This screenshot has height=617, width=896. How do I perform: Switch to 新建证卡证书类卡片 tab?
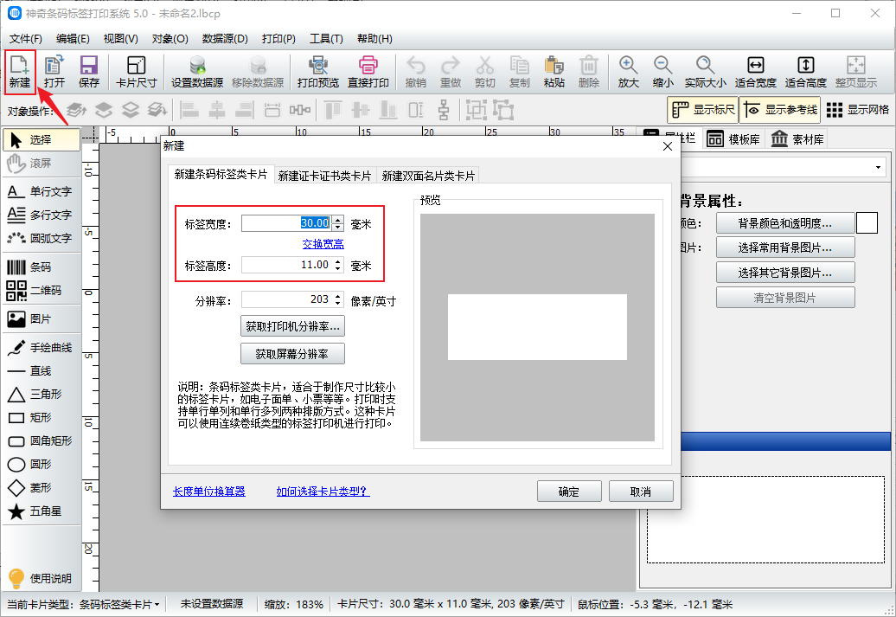324,177
